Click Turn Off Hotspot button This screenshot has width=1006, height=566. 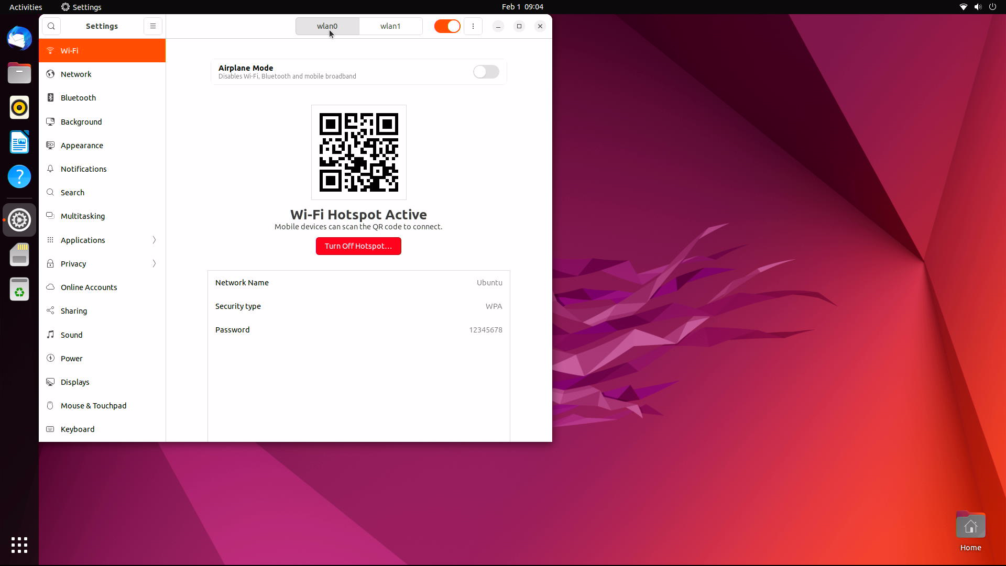click(358, 246)
